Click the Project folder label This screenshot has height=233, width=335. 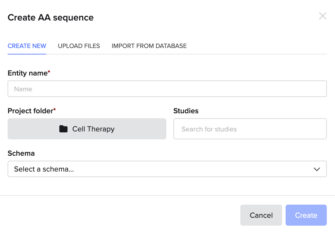[30, 111]
